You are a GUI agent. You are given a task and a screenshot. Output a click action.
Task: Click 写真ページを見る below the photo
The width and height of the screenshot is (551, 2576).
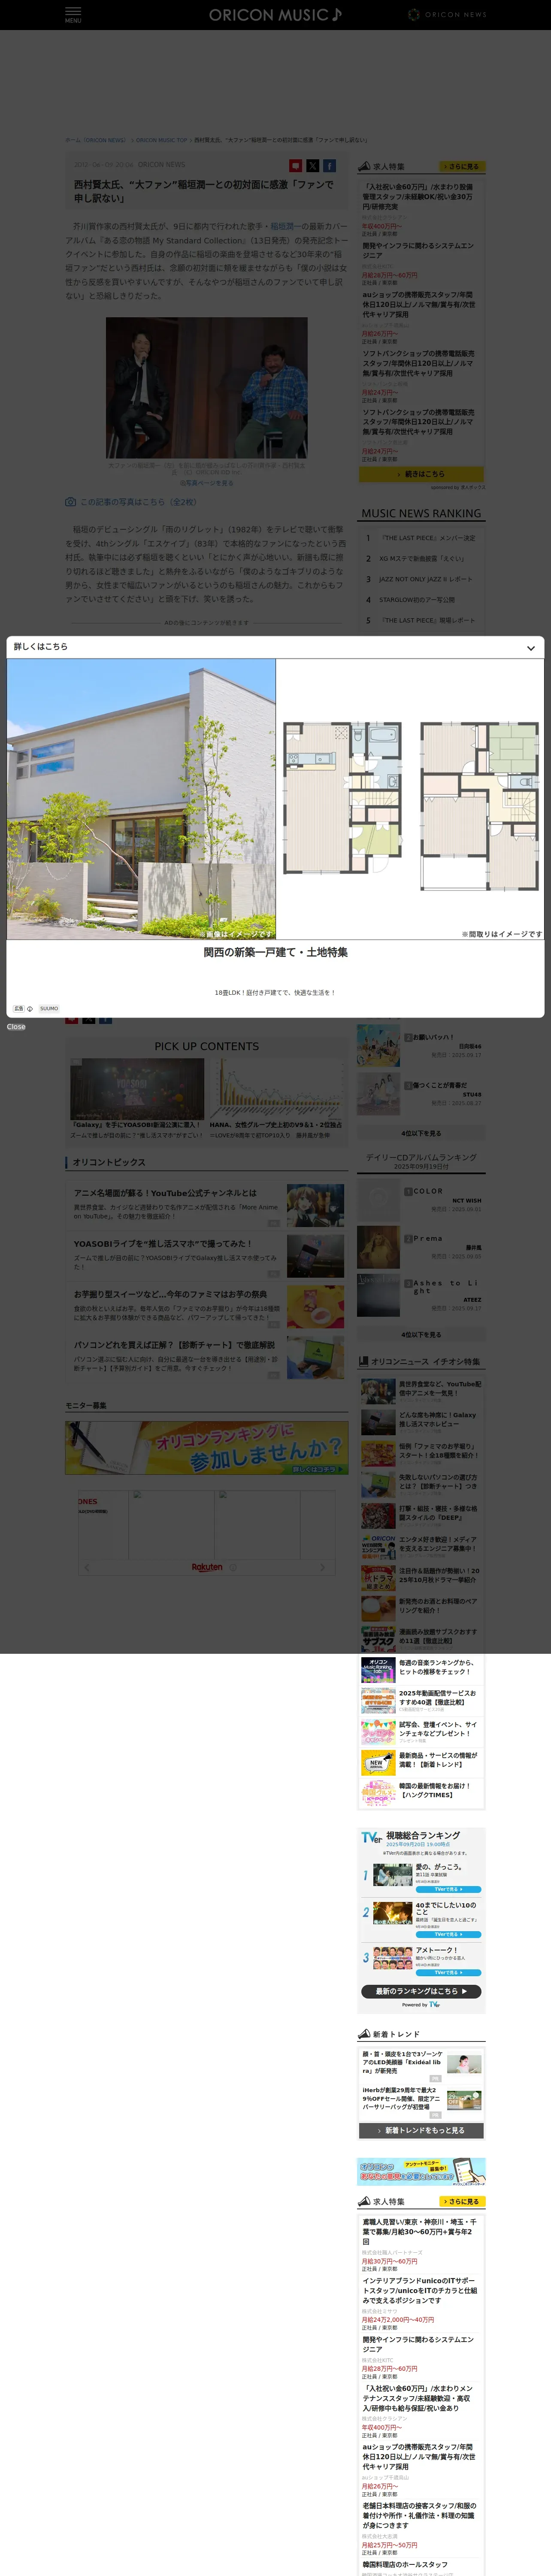[x=207, y=483]
